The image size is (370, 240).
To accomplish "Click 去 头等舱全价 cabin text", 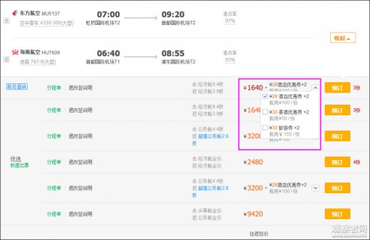I will click(x=207, y=211).
